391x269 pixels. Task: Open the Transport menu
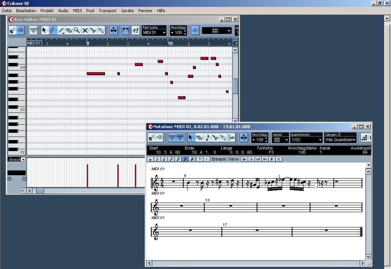(107, 11)
